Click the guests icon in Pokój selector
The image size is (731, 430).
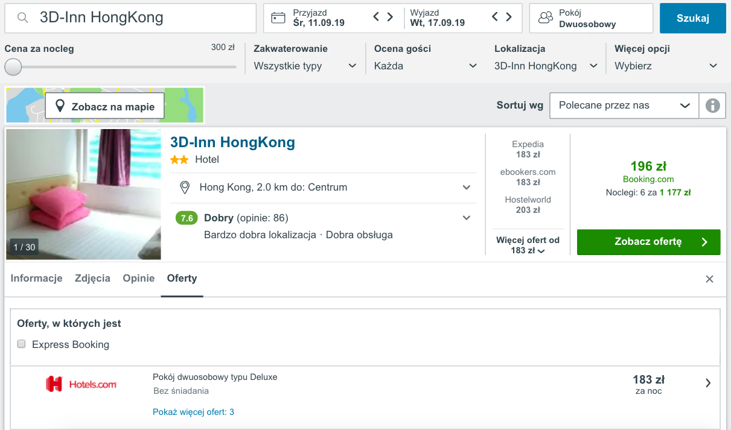click(546, 18)
